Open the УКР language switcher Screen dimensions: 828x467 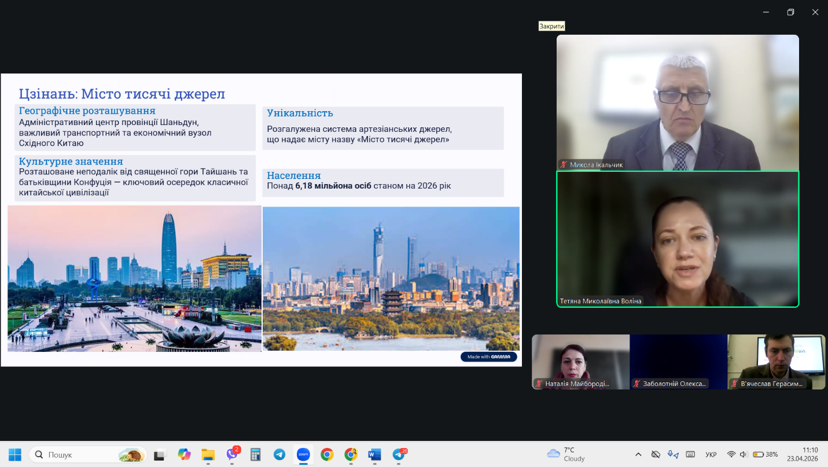(x=711, y=455)
